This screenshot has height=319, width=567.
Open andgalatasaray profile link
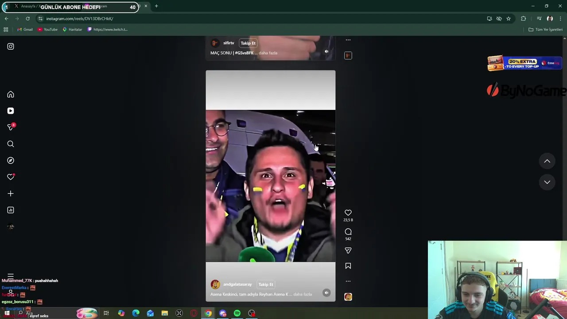(237, 284)
